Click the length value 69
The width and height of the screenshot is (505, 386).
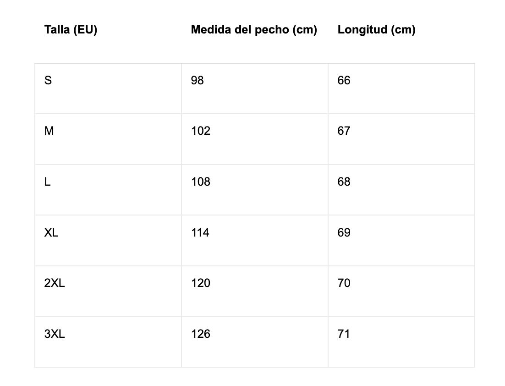click(x=344, y=233)
